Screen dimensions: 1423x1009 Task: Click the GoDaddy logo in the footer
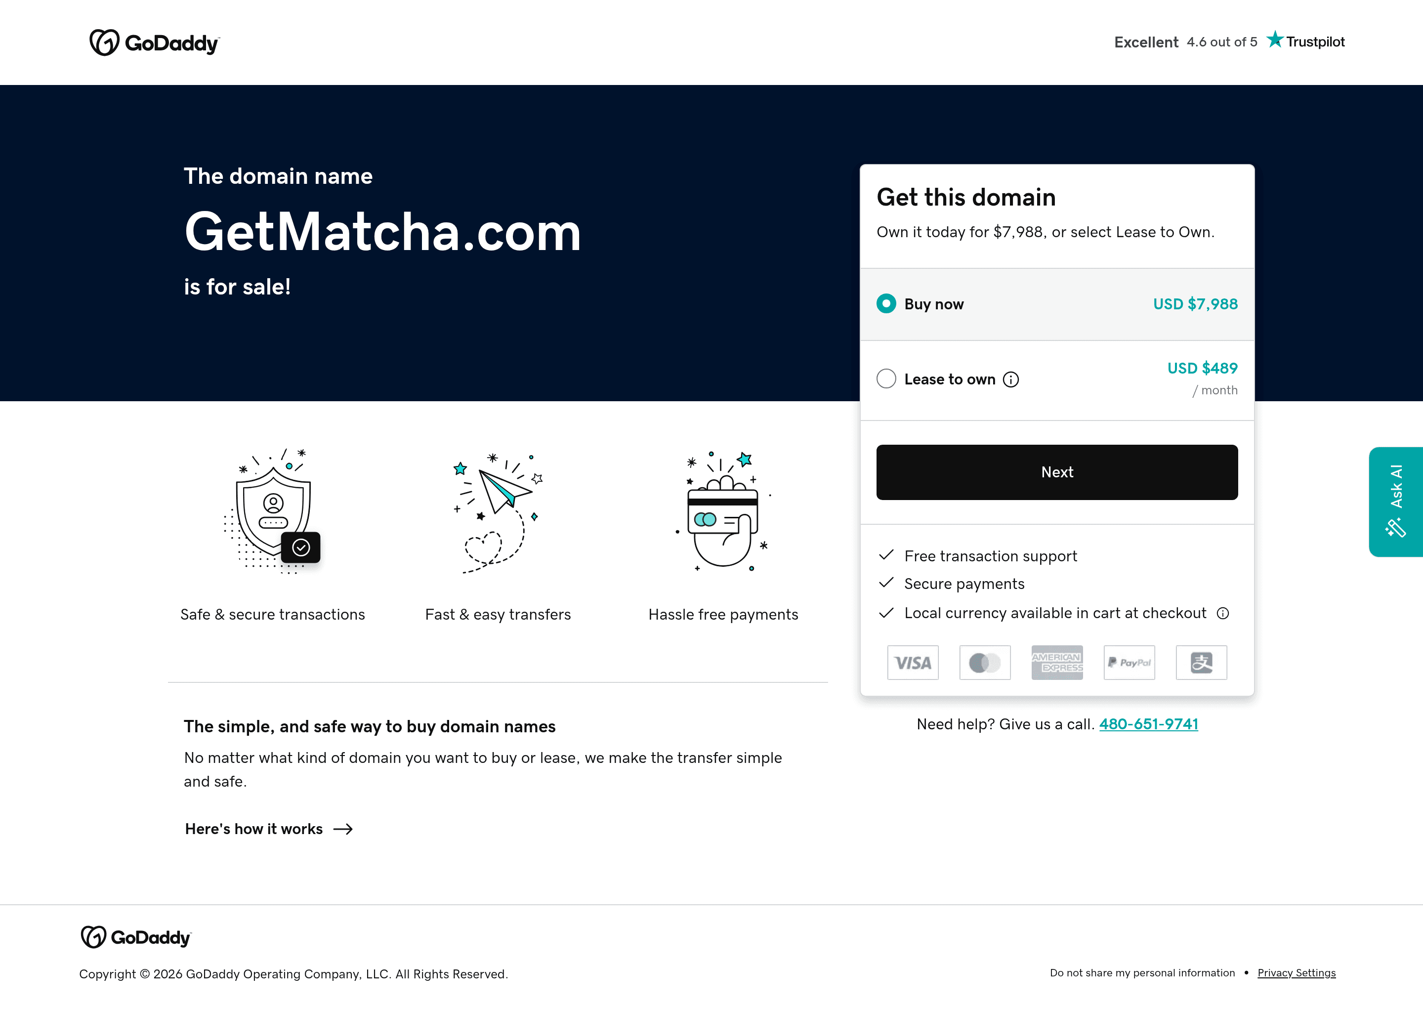coord(135,937)
